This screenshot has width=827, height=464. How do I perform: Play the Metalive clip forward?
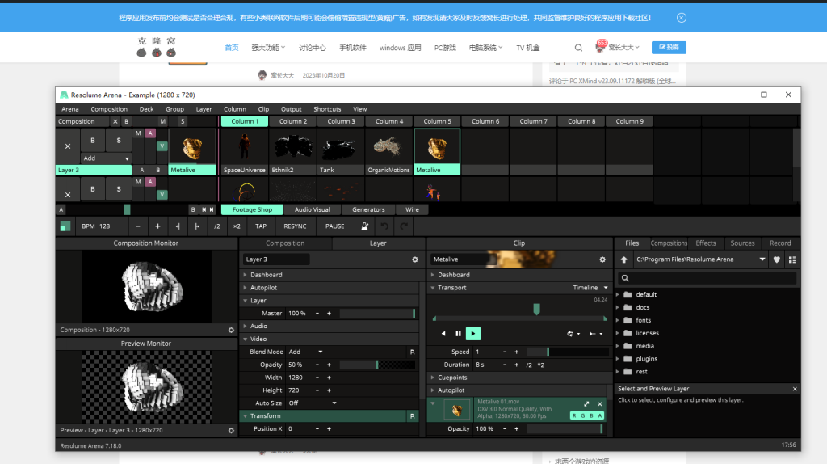473,334
